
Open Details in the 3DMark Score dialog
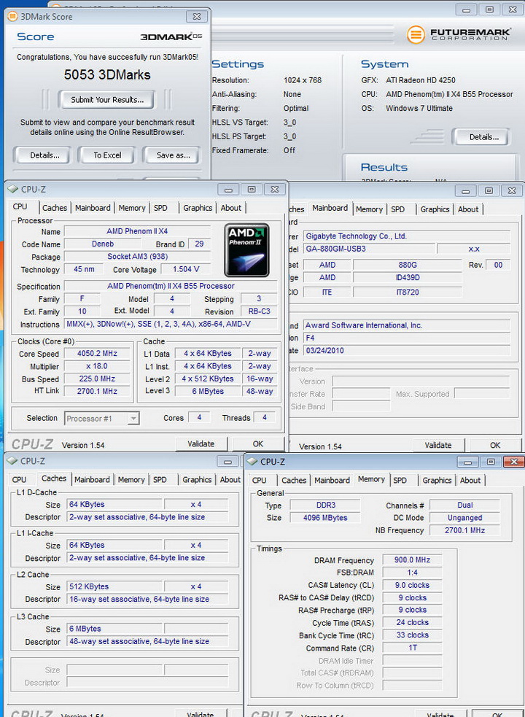pyautogui.click(x=44, y=155)
